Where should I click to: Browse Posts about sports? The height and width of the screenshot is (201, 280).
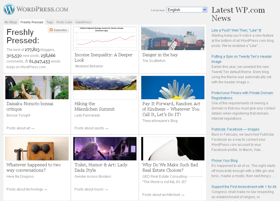point(91,128)
